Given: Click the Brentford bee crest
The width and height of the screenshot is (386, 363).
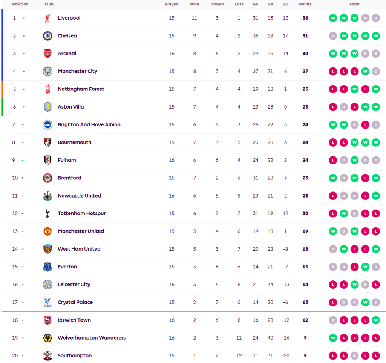Looking at the screenshot, I should coord(47,178).
